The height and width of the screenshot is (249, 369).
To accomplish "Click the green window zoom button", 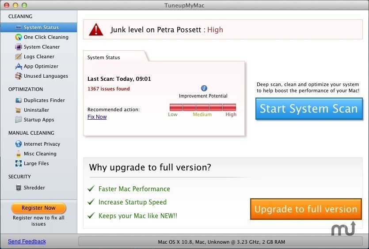I will (24, 5).
